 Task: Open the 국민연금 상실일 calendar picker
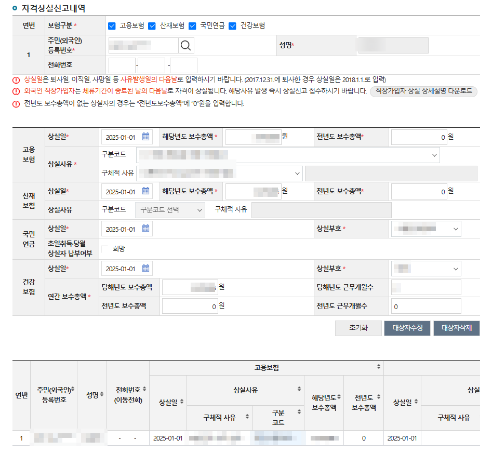click(145, 228)
